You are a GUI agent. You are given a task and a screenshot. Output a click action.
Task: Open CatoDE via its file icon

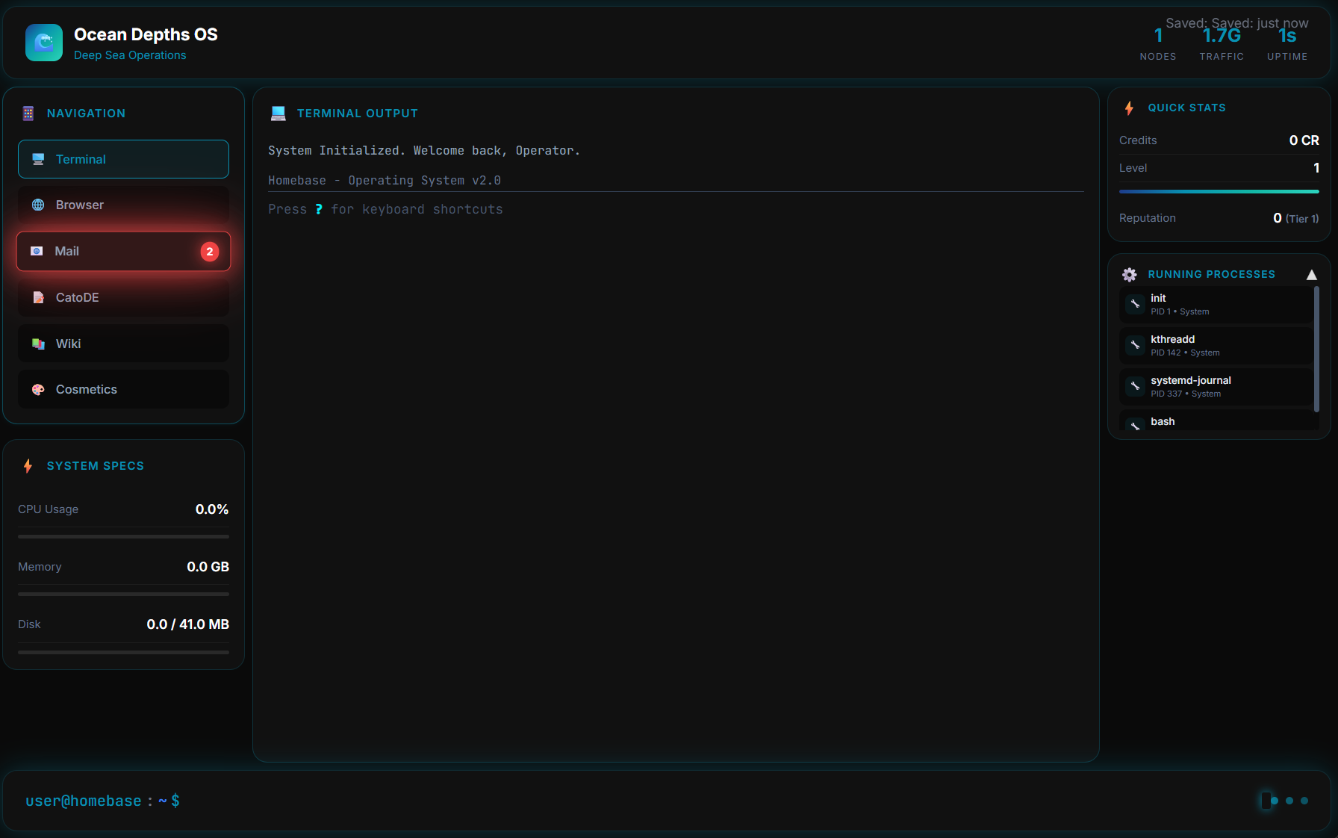(x=37, y=297)
